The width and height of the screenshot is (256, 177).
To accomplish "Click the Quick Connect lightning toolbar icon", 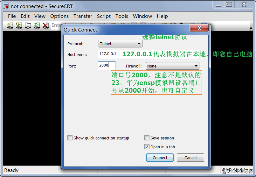I will (19, 26).
